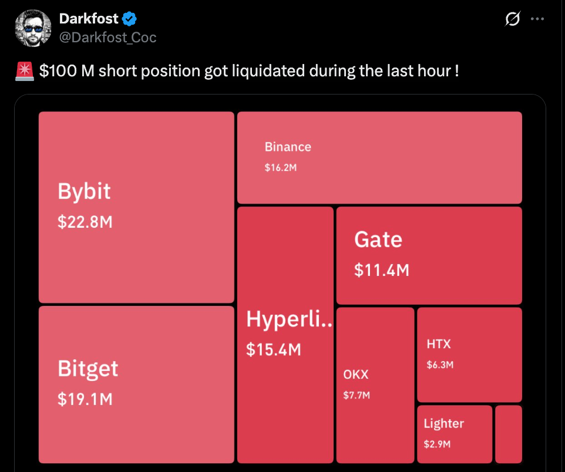This screenshot has height=472, width=565.
Task: Click the $19.1M liquidation value
Action: pyautogui.click(x=85, y=399)
